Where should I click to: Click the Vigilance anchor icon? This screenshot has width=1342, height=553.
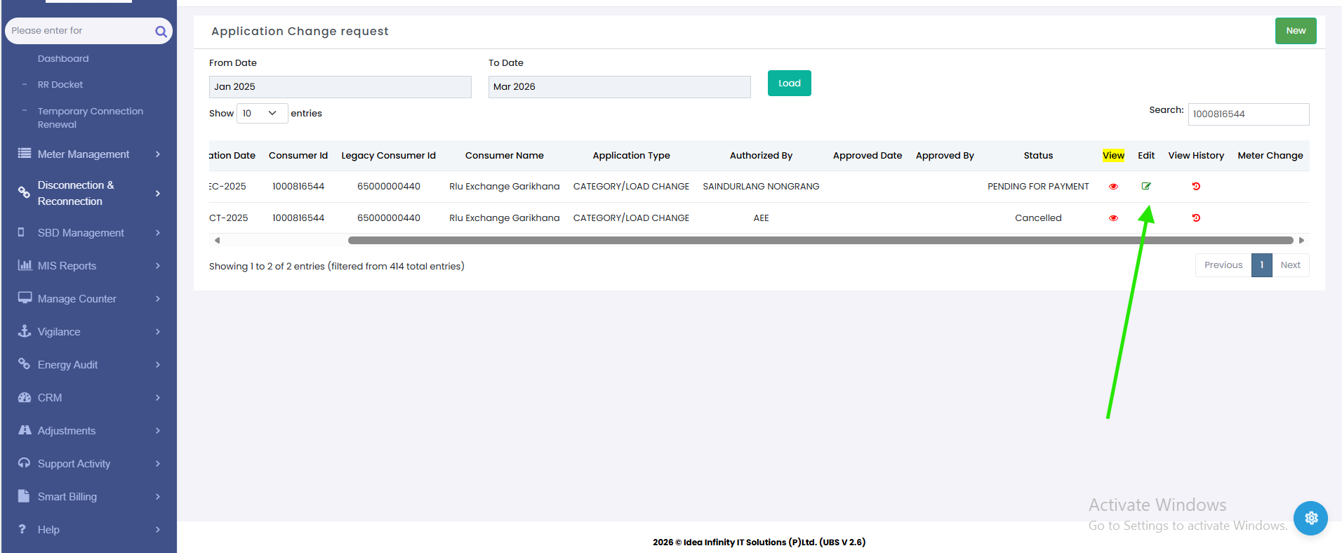(x=25, y=331)
